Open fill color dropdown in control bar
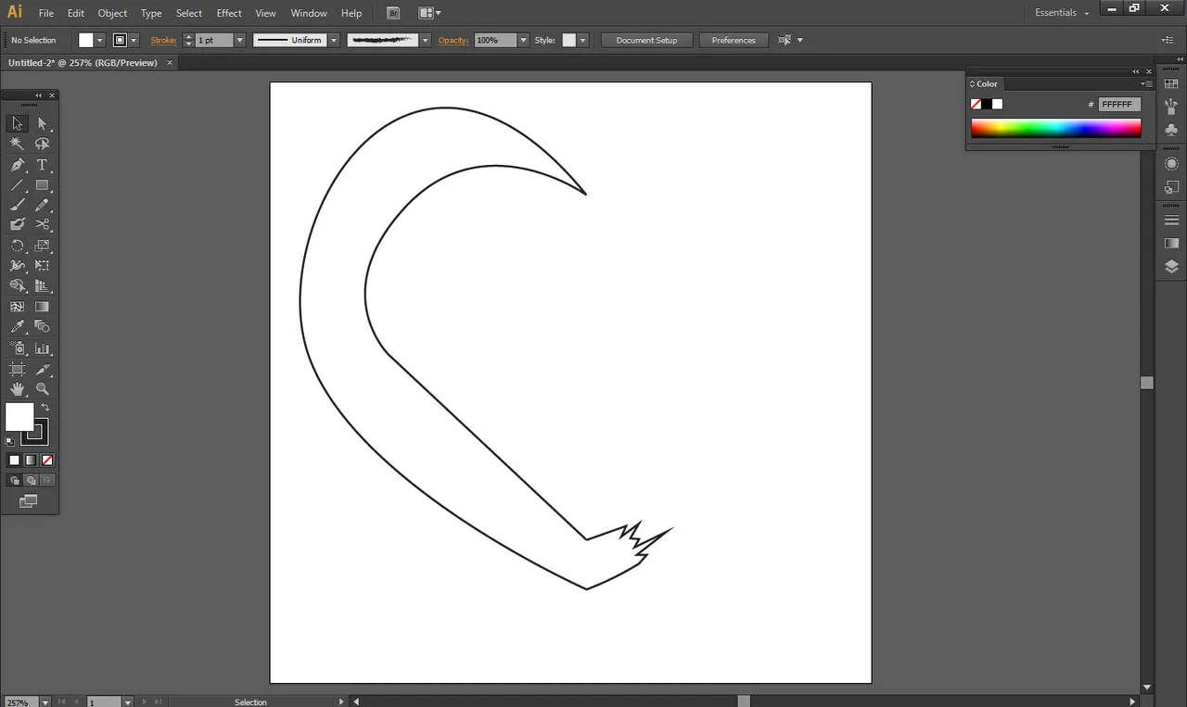The height and width of the screenshot is (707, 1187). coord(100,40)
